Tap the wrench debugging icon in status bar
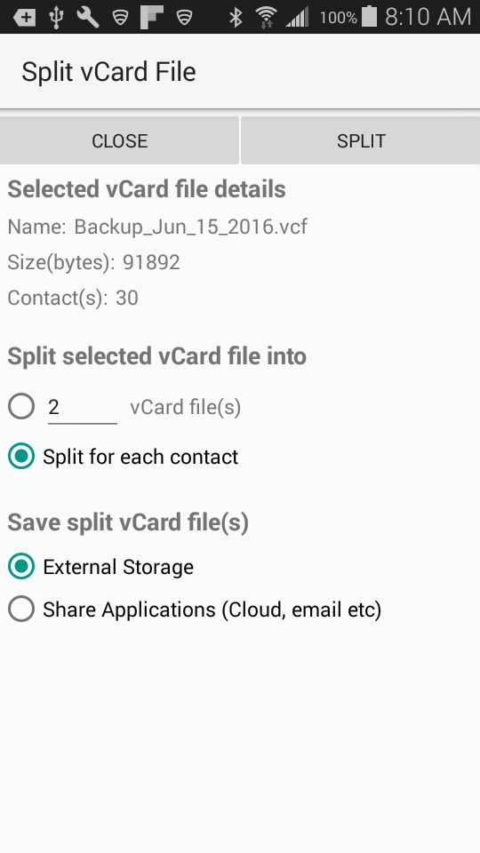480x853 pixels. pyautogui.click(x=88, y=18)
